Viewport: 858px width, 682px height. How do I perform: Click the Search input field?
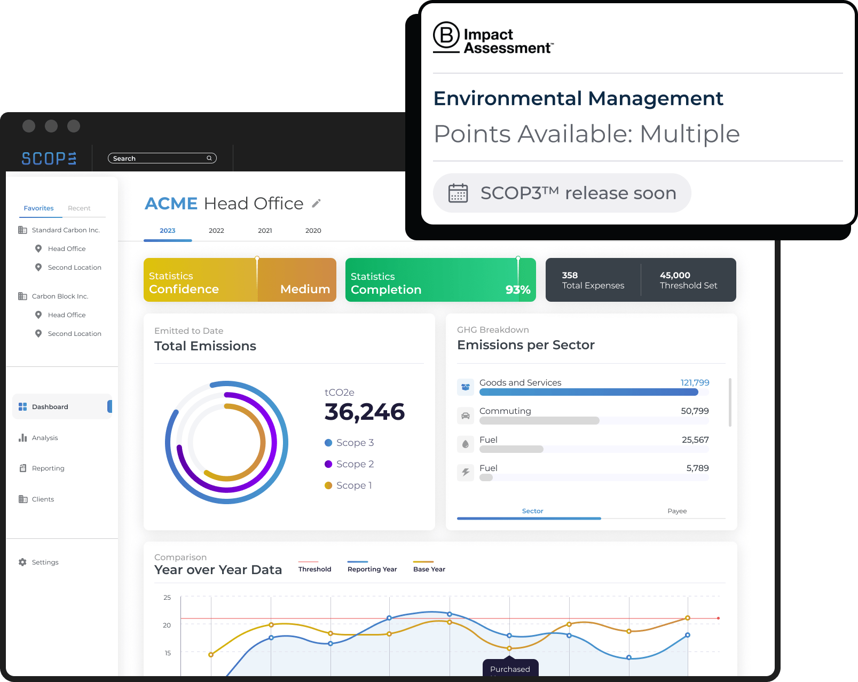coord(162,158)
